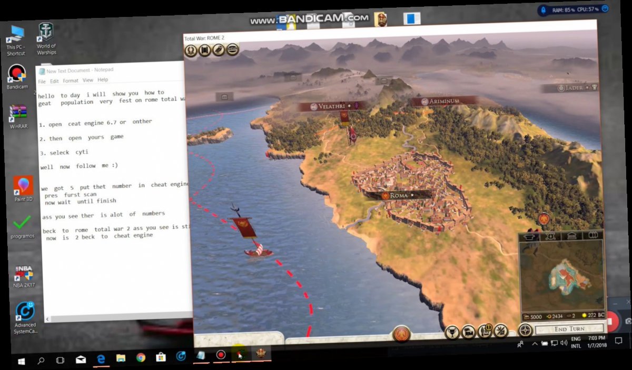Open the programos green checkmark icon
This screenshot has width=632, height=370.
point(22,227)
